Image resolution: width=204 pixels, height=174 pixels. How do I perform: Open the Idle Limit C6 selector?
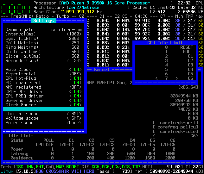pyautogui.click(x=175, y=136)
